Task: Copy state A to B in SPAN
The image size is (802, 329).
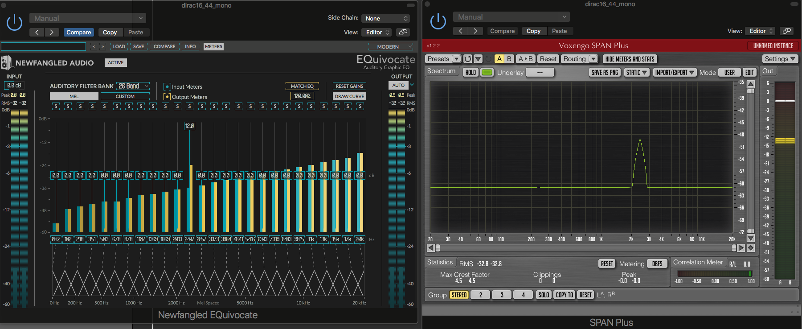Action: point(525,59)
